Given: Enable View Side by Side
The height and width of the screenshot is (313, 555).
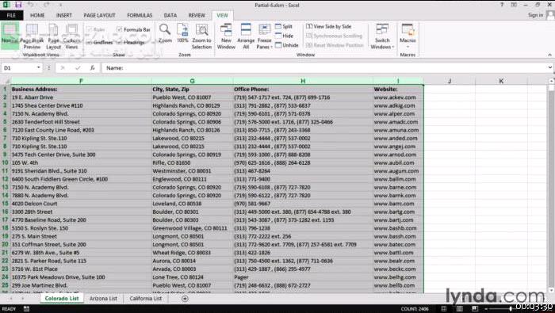Looking at the screenshot, I should pos(329,26).
